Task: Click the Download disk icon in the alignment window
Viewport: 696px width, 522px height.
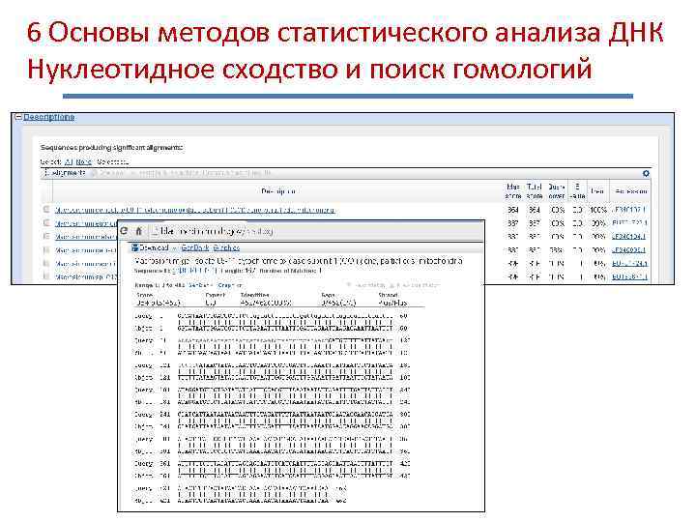Action: click(x=135, y=247)
